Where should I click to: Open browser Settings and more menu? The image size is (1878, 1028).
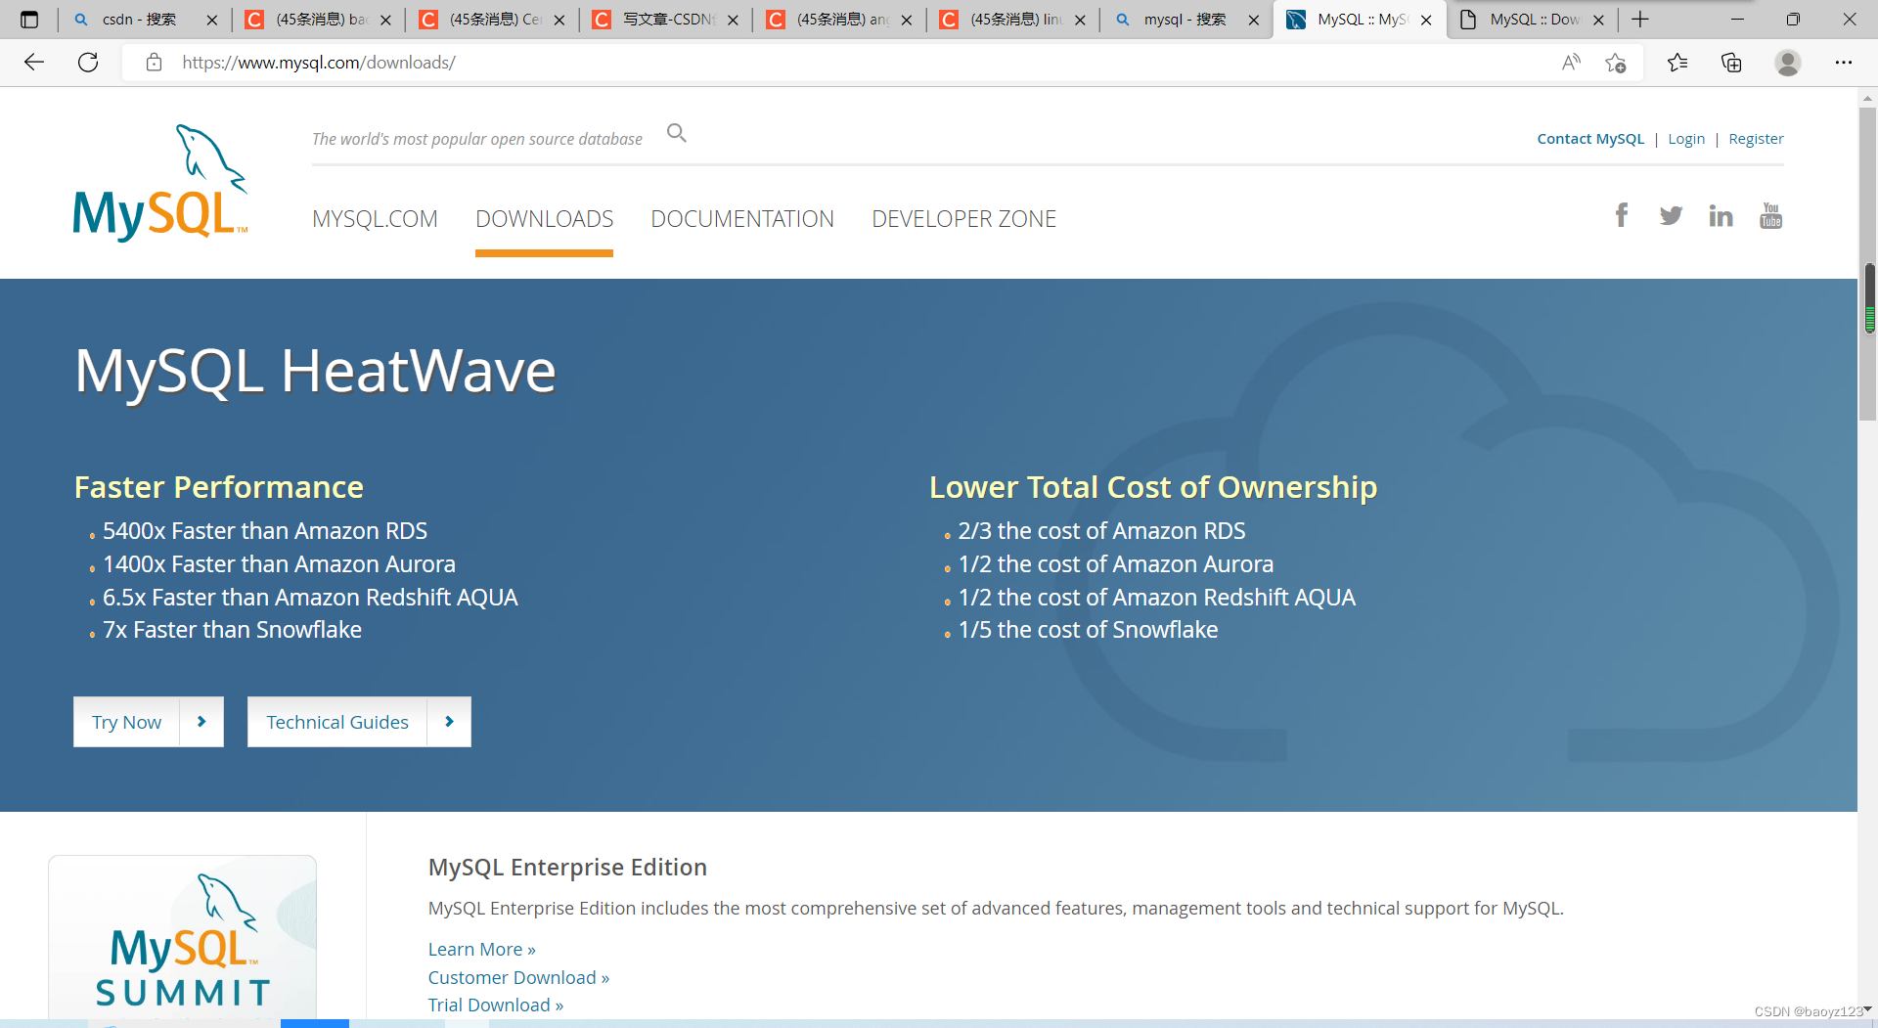pyautogui.click(x=1844, y=63)
